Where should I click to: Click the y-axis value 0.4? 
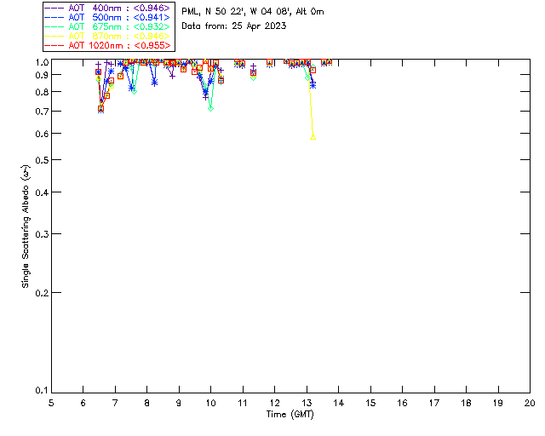(42, 192)
